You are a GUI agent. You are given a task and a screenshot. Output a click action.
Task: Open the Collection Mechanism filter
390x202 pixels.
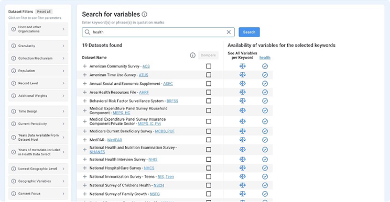pos(38,58)
